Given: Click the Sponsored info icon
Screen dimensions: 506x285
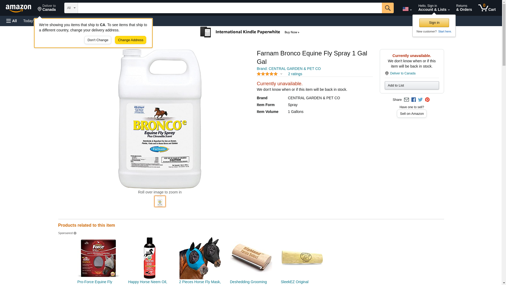Looking at the screenshot, I should coord(75,233).
